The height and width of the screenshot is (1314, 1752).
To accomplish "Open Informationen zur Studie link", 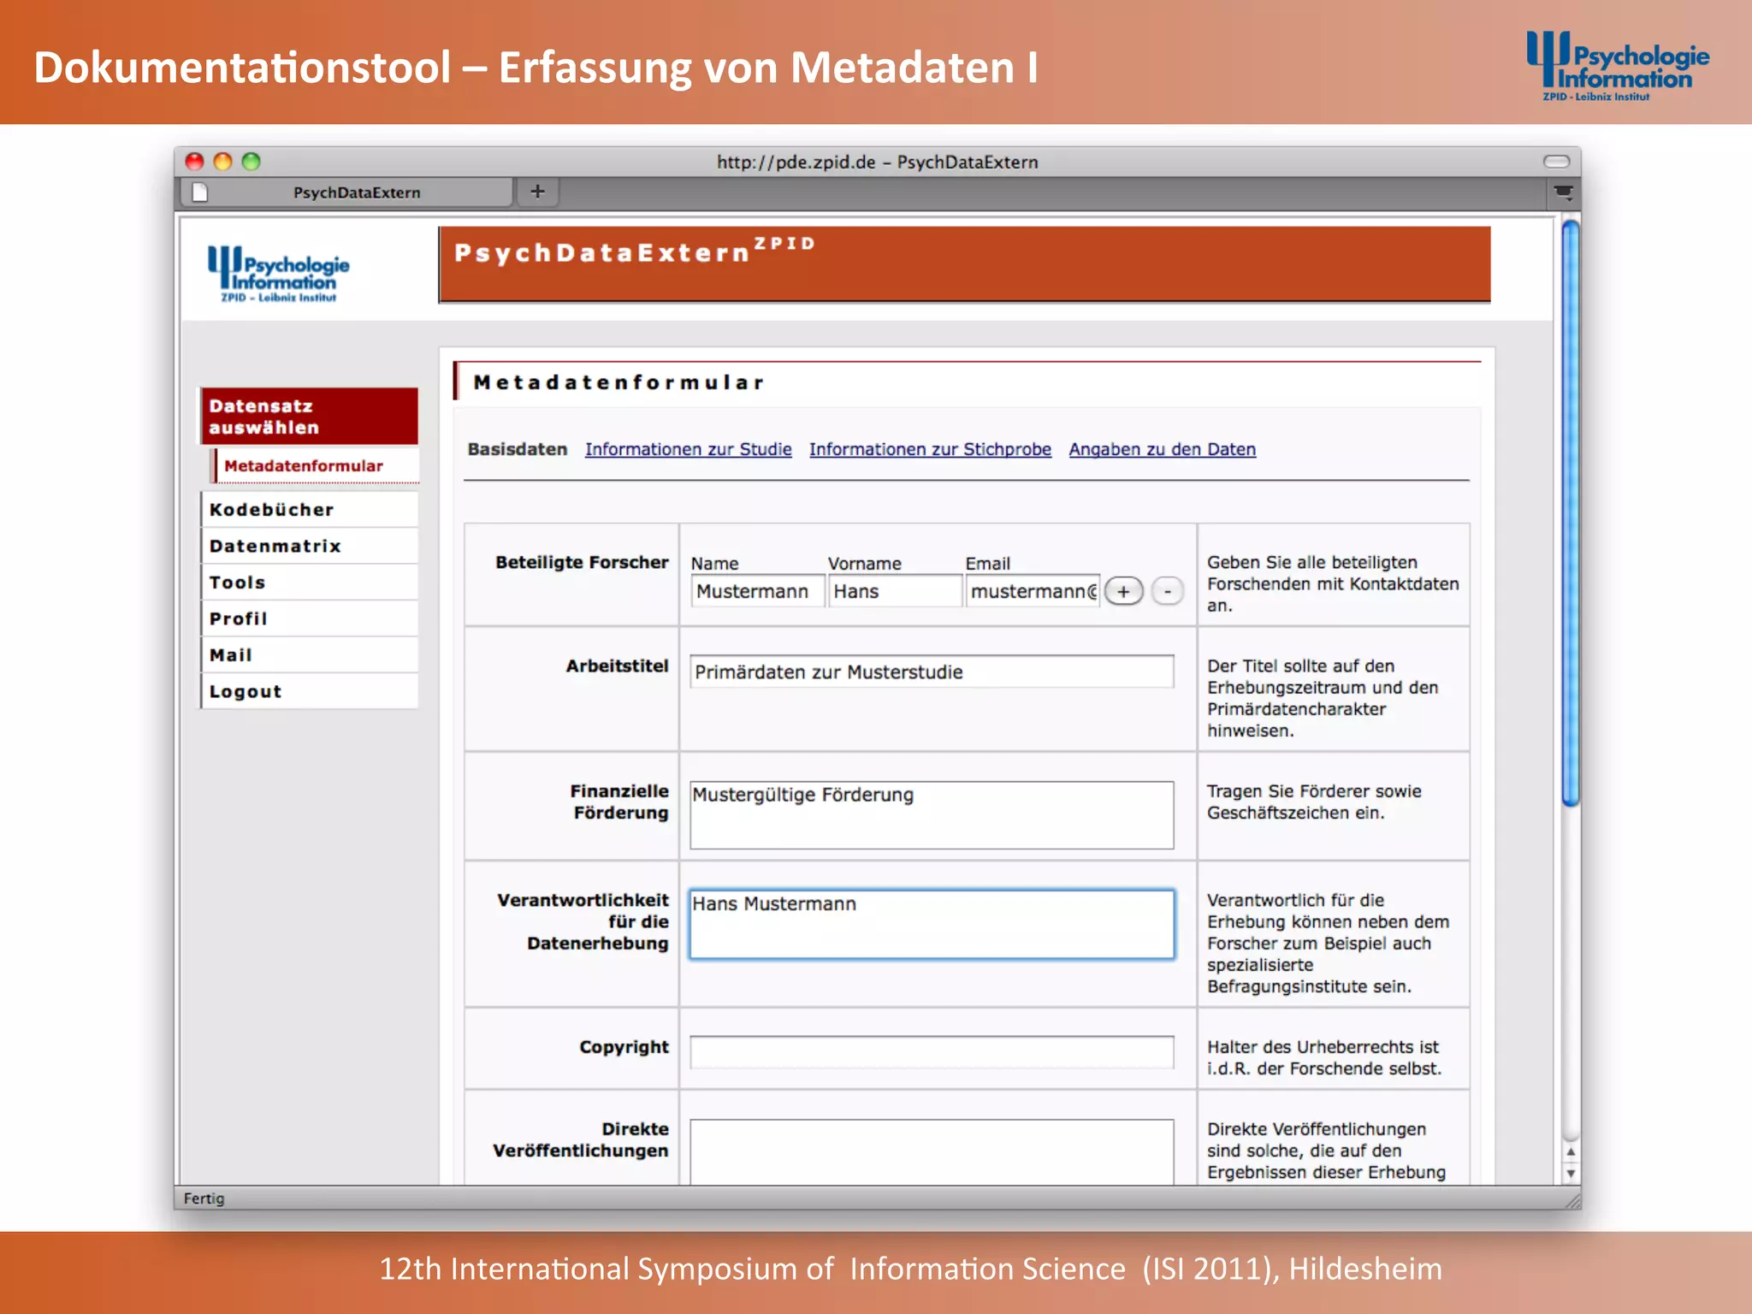I will (x=688, y=449).
